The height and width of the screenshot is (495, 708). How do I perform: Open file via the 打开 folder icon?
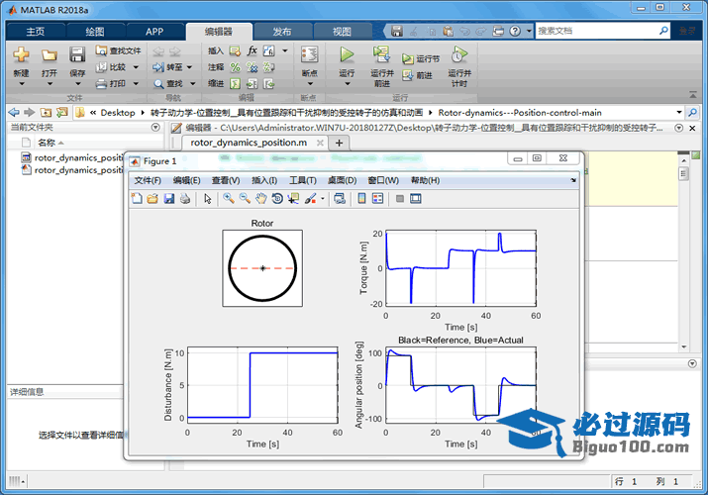[50, 55]
